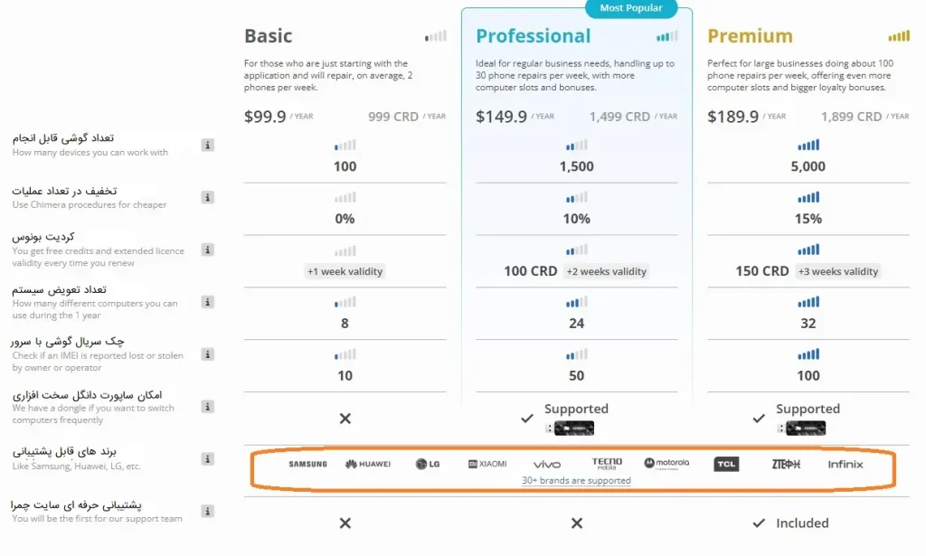Click the Samsung brand logo
The height and width of the screenshot is (556, 926).
[307, 464]
